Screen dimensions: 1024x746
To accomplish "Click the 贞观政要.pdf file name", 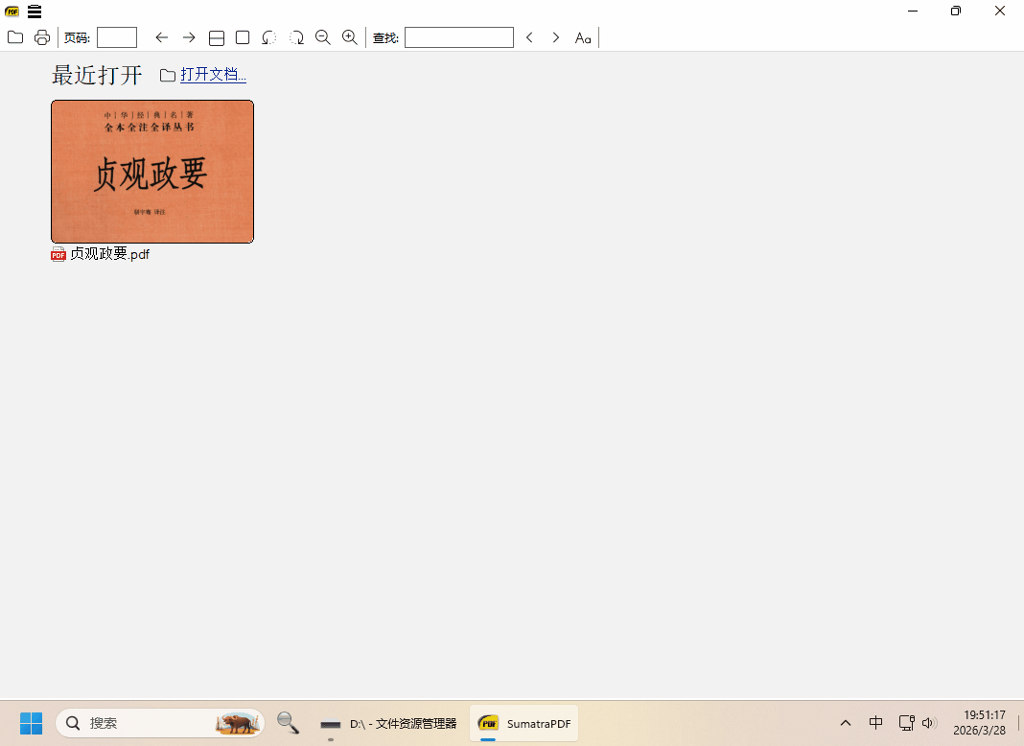I will pos(109,254).
